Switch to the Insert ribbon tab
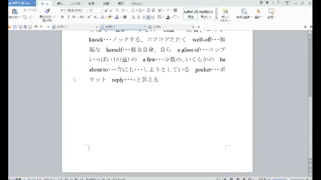The height and width of the screenshot is (180, 321). [60, 3]
